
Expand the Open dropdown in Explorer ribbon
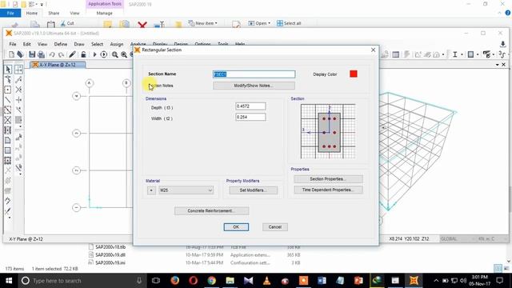tap(259, 23)
